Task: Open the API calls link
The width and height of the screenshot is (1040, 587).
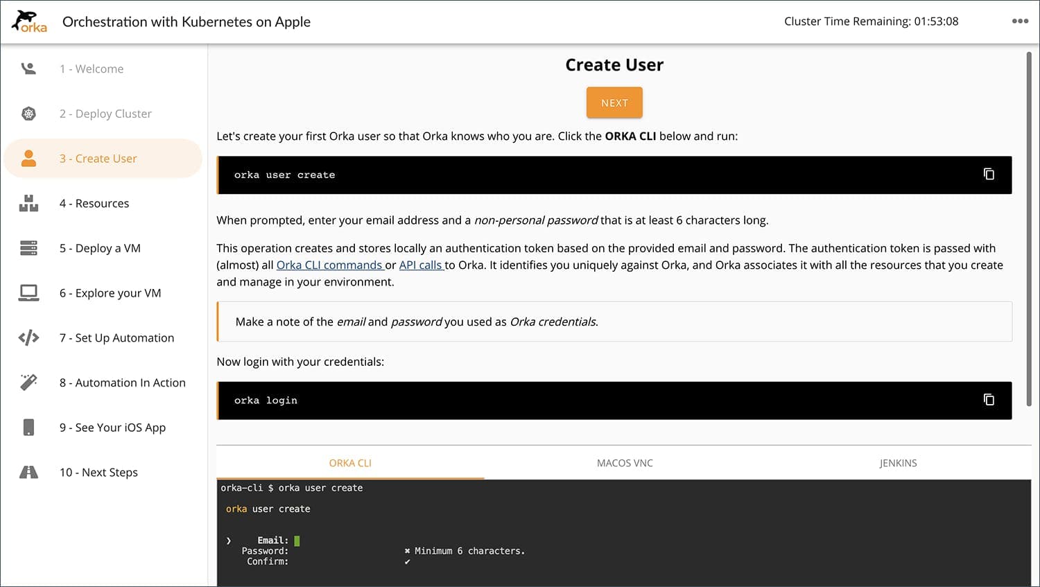Action: point(421,265)
